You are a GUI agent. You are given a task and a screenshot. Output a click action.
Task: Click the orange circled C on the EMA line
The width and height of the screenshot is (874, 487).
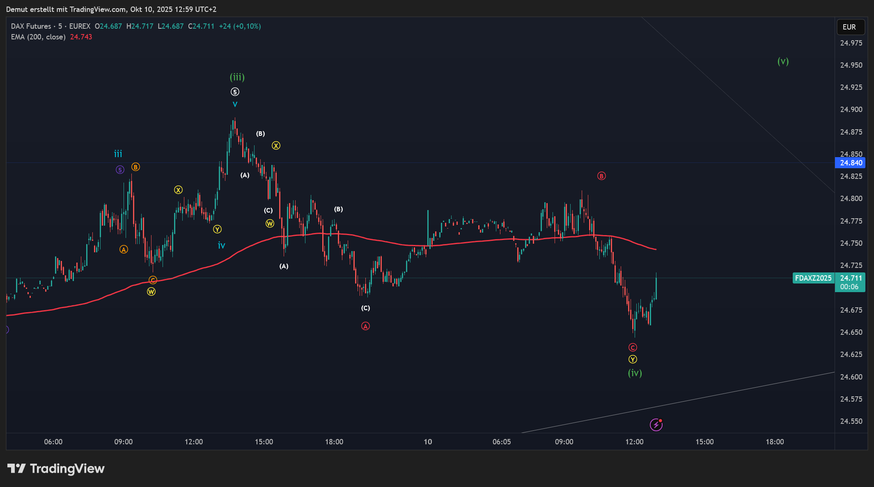point(153,280)
